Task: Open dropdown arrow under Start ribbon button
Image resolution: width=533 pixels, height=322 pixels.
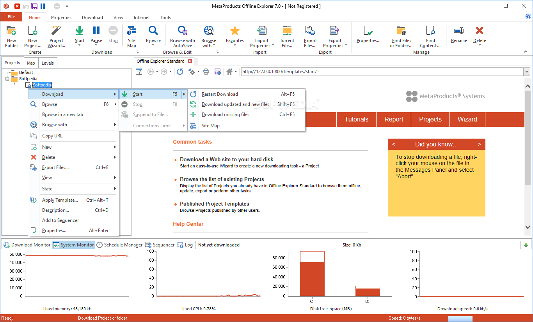Action: point(79,45)
